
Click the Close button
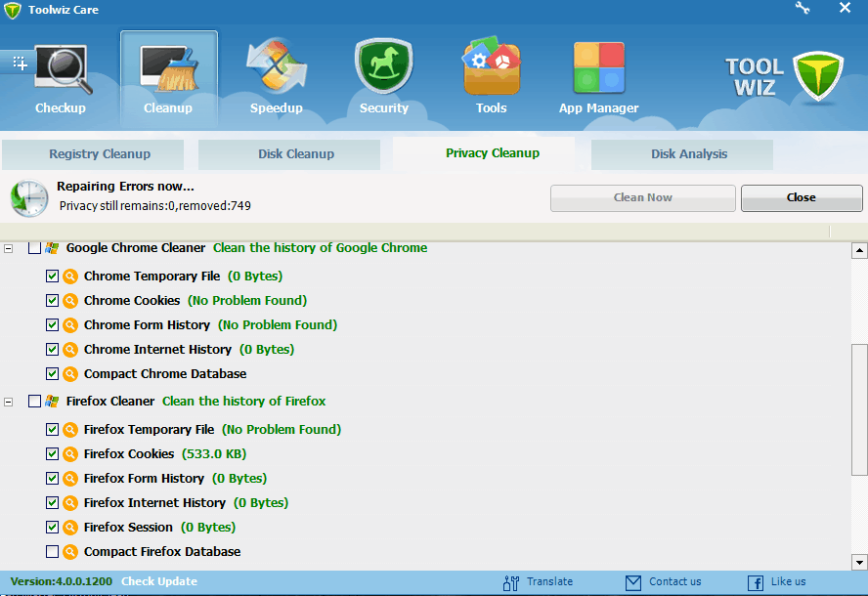coord(802,198)
